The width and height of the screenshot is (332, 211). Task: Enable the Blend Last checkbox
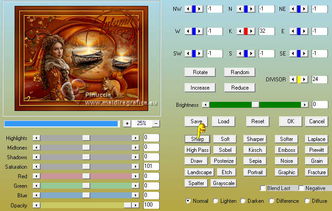pos(263,188)
